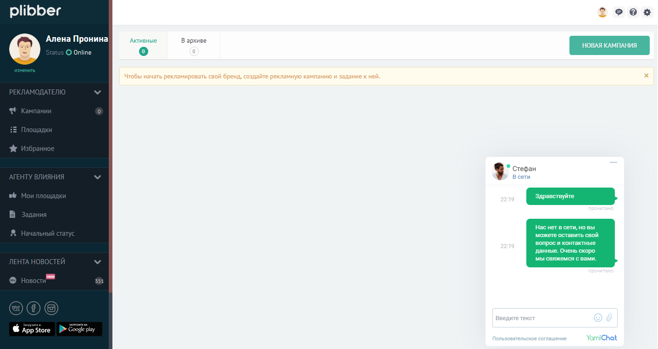Click the В сети status under Стефан
The height and width of the screenshot is (349, 658).
pyautogui.click(x=521, y=177)
